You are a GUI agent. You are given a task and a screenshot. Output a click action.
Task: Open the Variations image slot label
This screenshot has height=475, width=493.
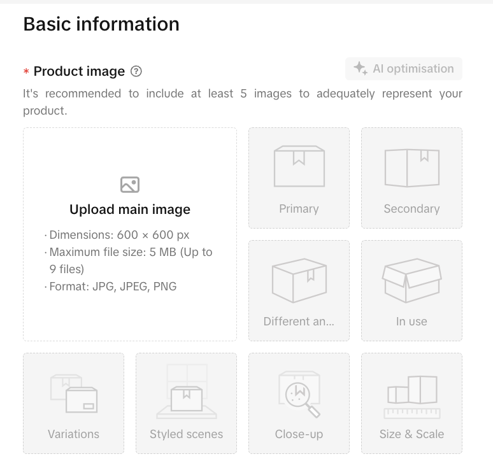tap(74, 434)
